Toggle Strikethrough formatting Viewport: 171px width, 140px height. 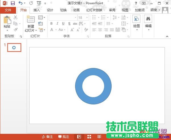75,23
